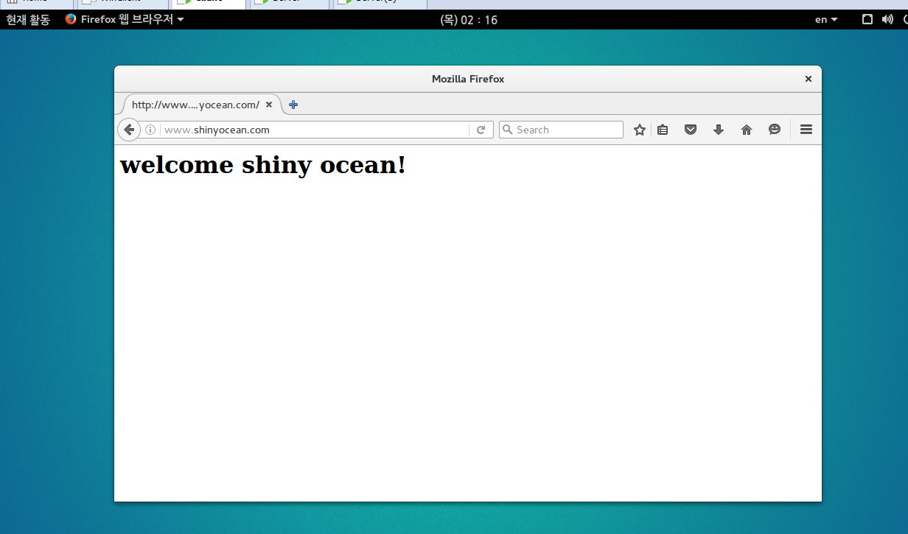Expand the Firefox 웹 브라우저 app menu
The image size is (908, 534).
click(124, 20)
